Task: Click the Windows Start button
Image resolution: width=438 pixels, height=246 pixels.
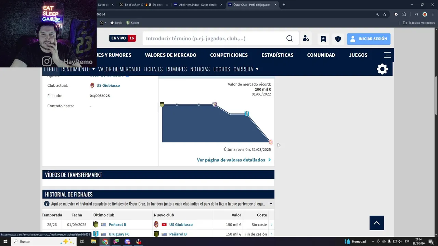Action: pyautogui.click(x=5, y=242)
